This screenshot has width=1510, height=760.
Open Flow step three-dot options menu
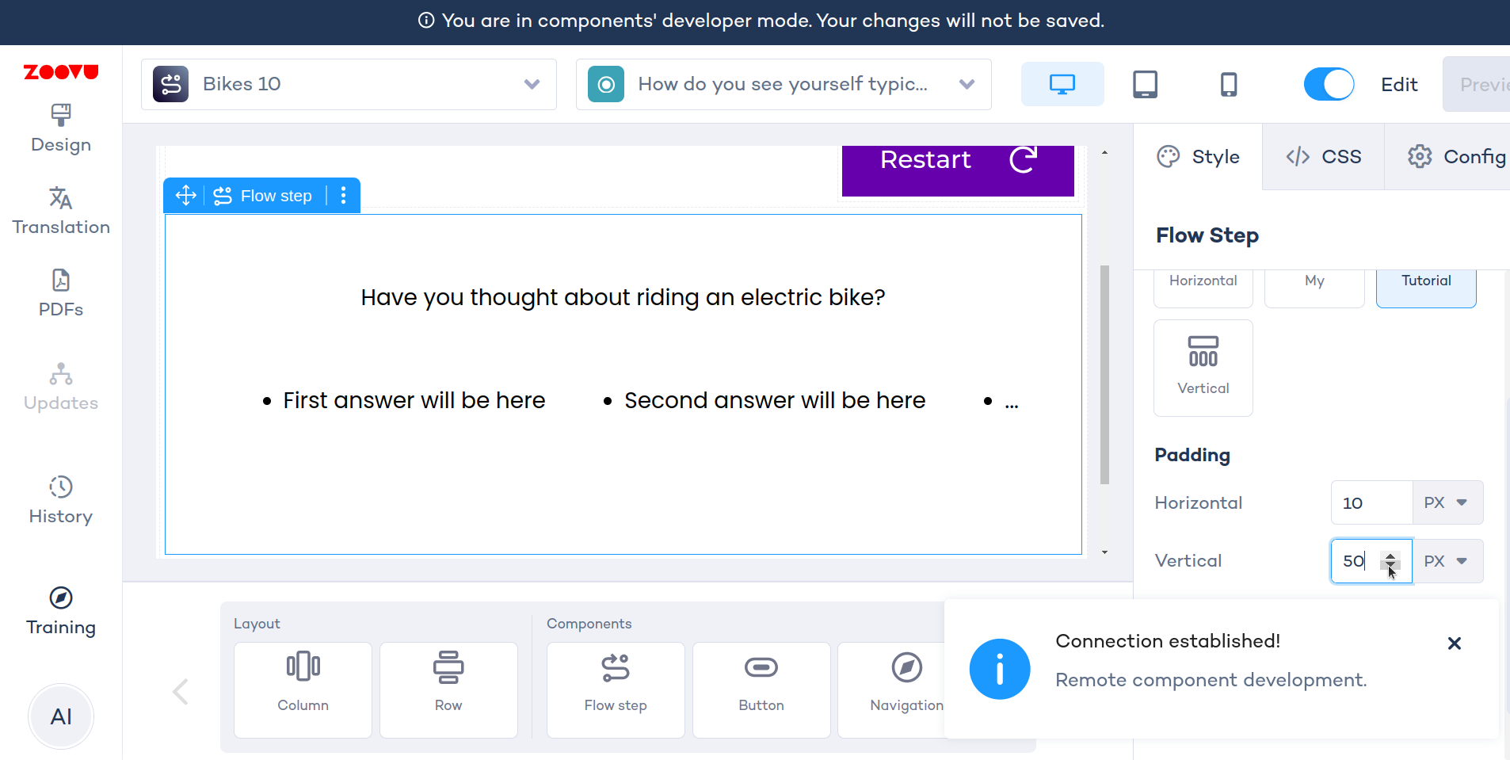click(x=343, y=196)
